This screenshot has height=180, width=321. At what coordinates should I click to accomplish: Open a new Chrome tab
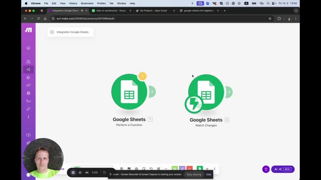click(224, 11)
